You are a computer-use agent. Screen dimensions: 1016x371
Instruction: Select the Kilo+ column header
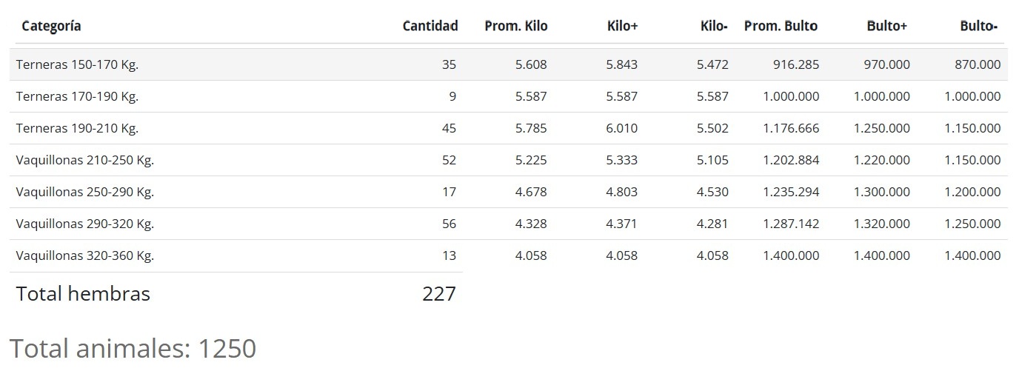[x=622, y=26]
